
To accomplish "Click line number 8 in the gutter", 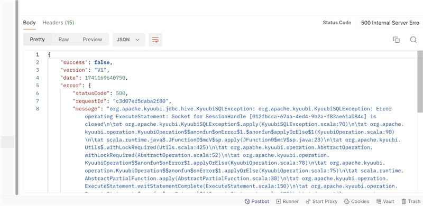I will click(38, 109).
